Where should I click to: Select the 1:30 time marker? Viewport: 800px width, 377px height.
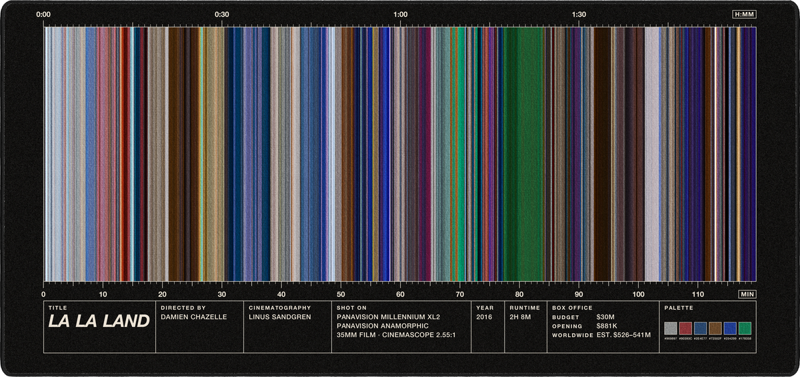579,14
